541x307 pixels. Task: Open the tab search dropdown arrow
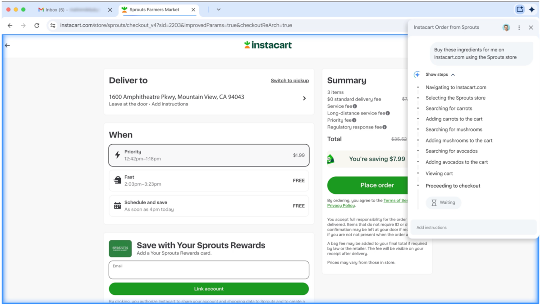pyautogui.click(x=218, y=9)
